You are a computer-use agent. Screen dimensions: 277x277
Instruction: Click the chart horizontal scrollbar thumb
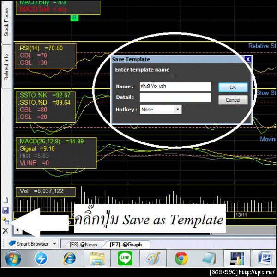coord(243,231)
